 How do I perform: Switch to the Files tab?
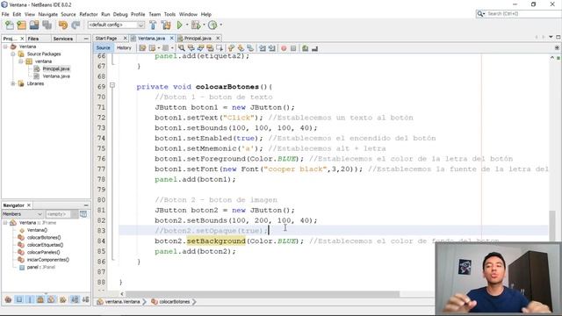(x=33, y=39)
